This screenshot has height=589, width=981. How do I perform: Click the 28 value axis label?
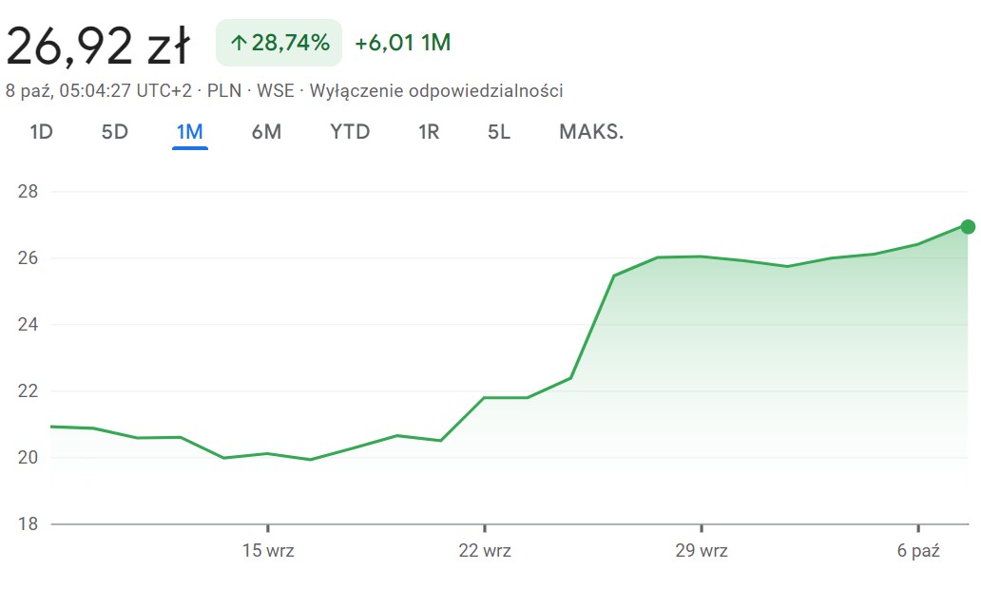tap(28, 192)
